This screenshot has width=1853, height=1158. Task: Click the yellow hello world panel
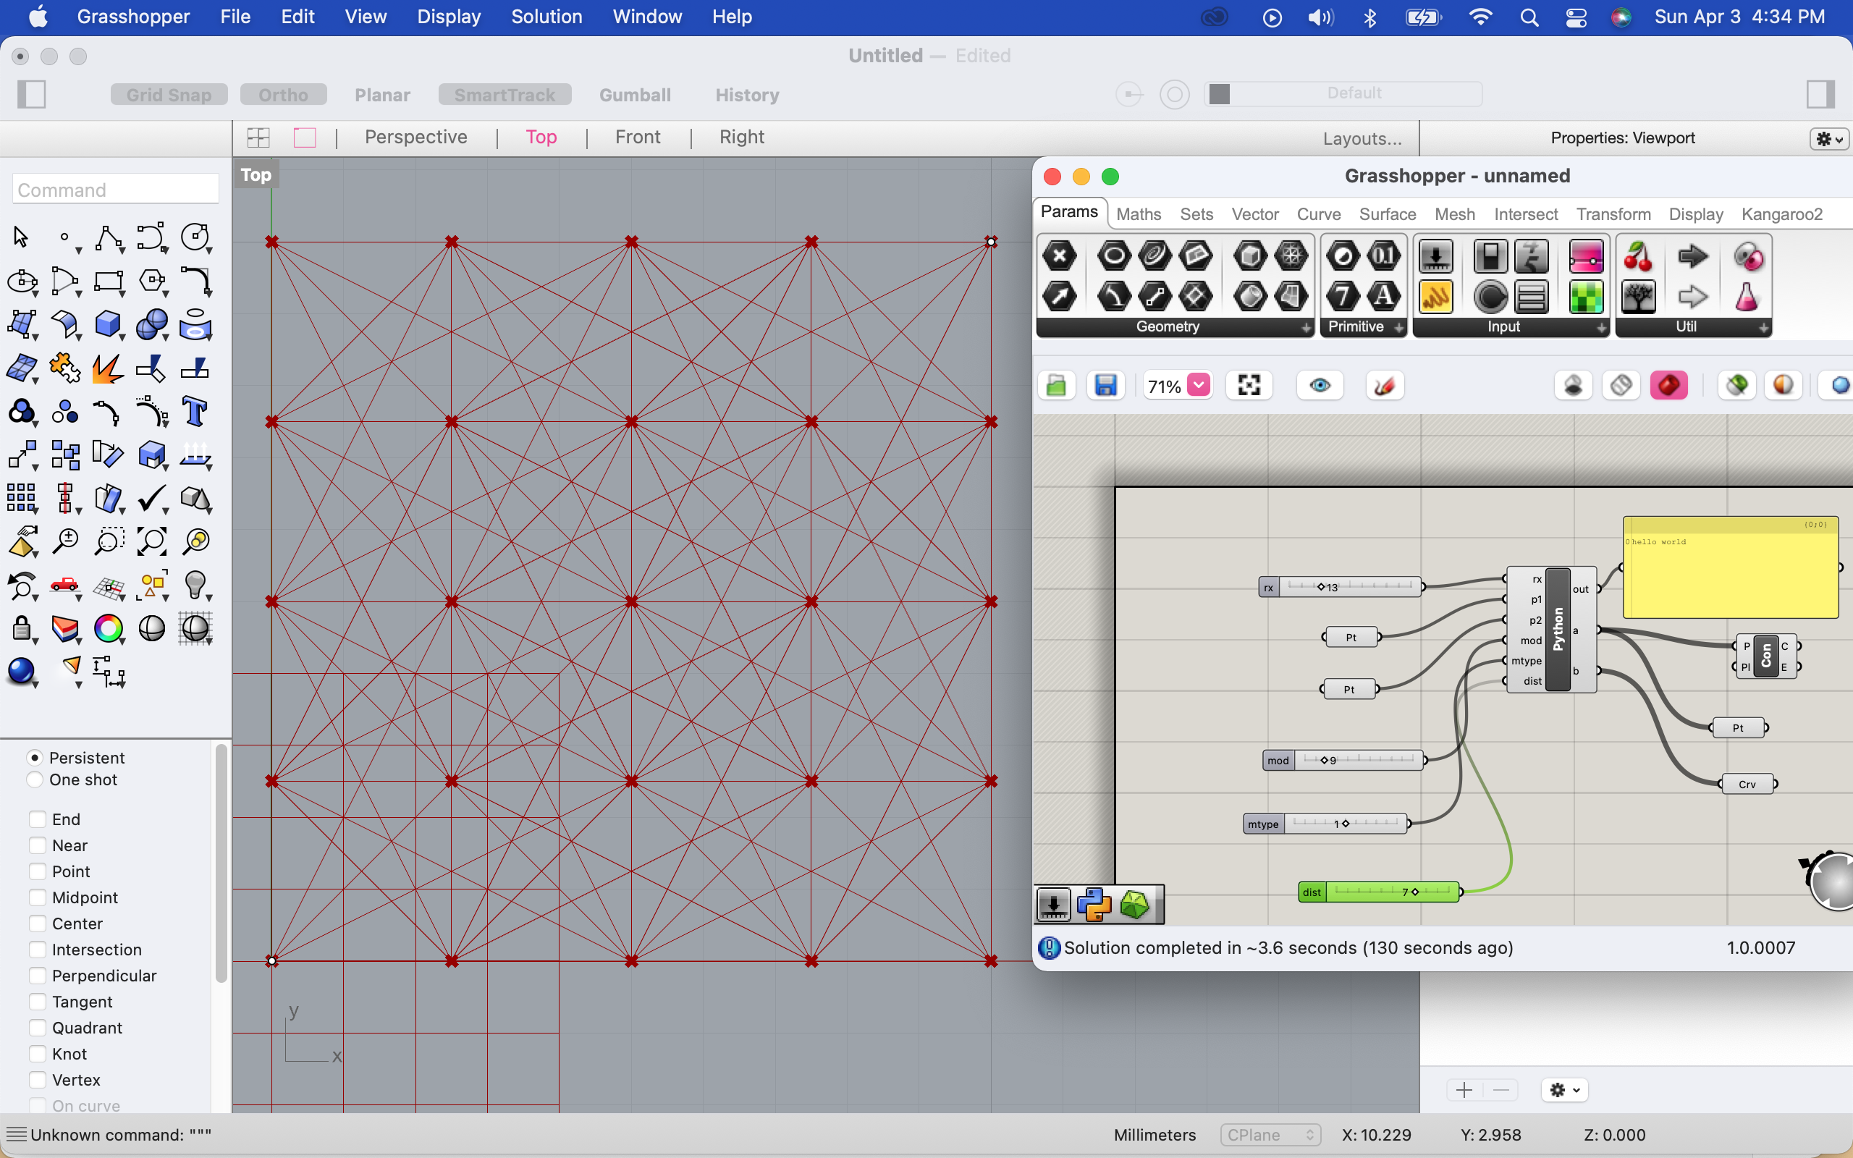point(1731,567)
